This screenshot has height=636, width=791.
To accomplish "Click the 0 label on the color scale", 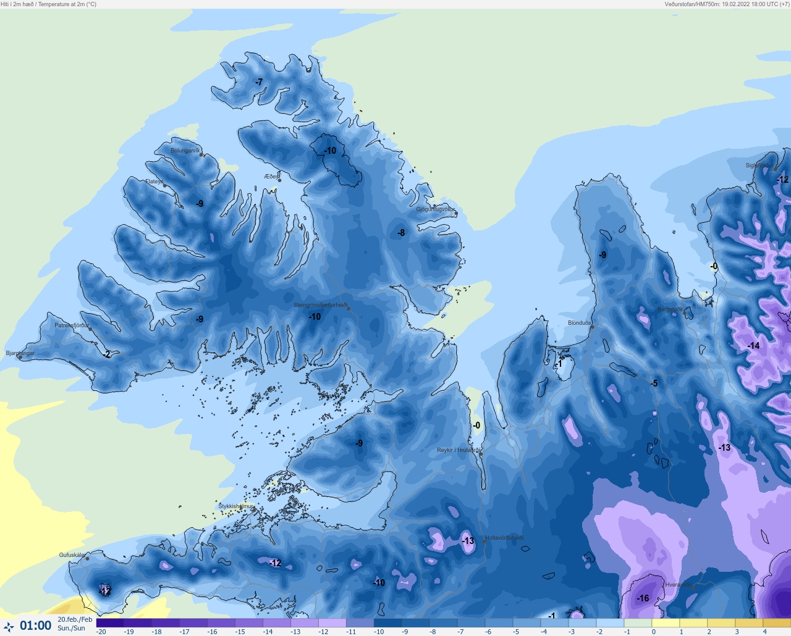I will click(x=653, y=632).
